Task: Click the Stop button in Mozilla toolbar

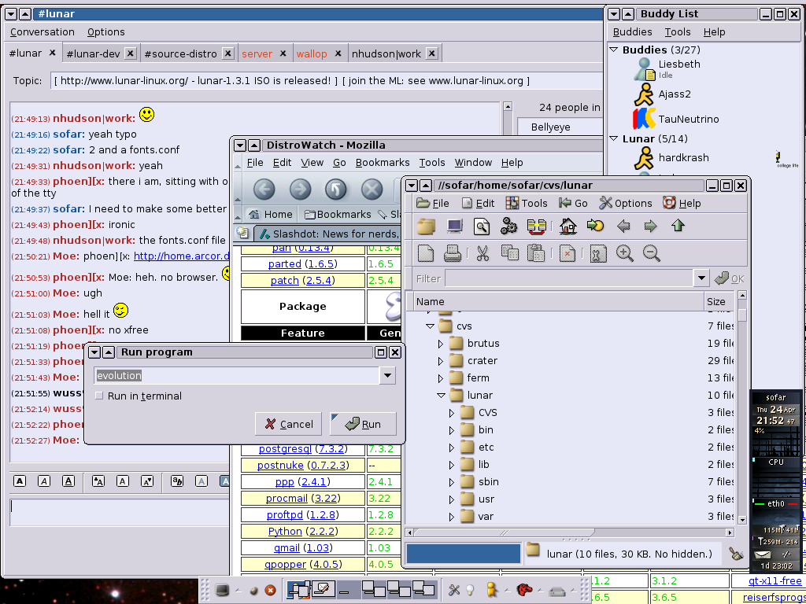Action: click(372, 190)
